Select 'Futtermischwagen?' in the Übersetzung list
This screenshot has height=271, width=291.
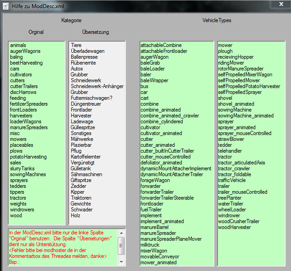[92, 98]
